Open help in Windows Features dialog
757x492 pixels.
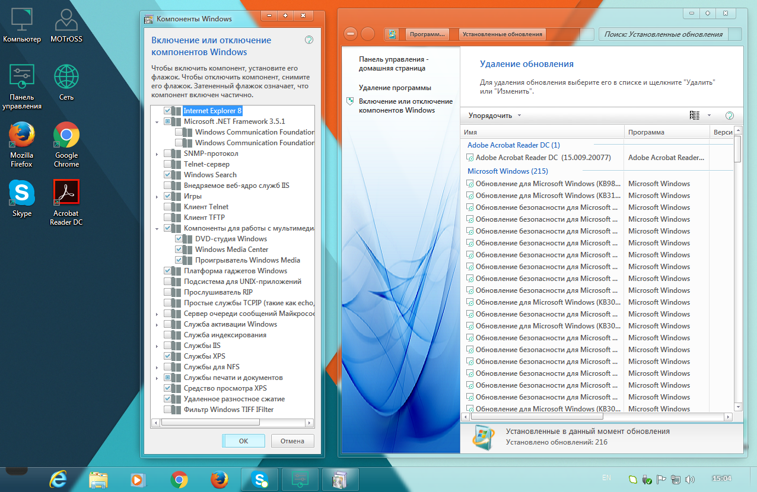click(x=308, y=40)
